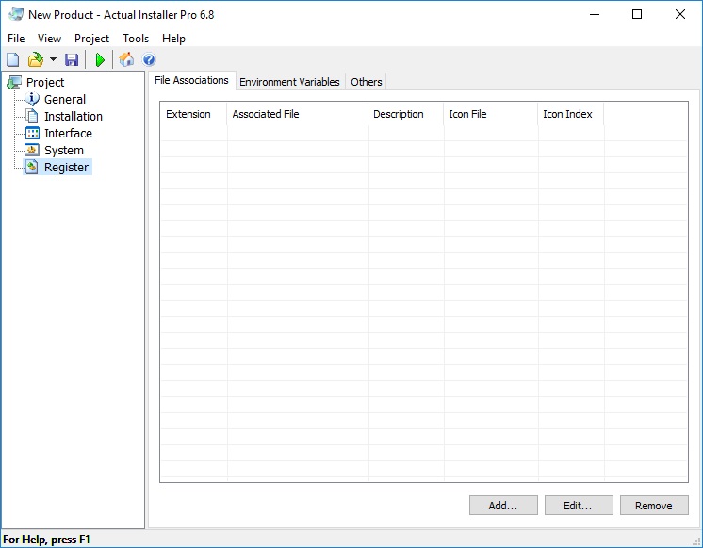The height and width of the screenshot is (548, 703).
Task: Click the Project tree root icon
Action: [14, 83]
